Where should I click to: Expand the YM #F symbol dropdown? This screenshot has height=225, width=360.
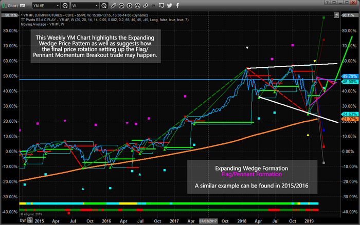pos(58,6)
